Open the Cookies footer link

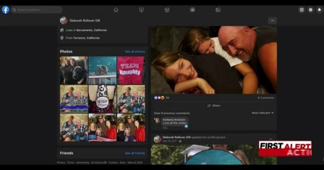(x=113, y=163)
